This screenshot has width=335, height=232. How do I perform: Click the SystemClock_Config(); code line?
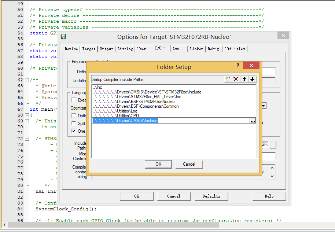pyautogui.click(x=66, y=209)
